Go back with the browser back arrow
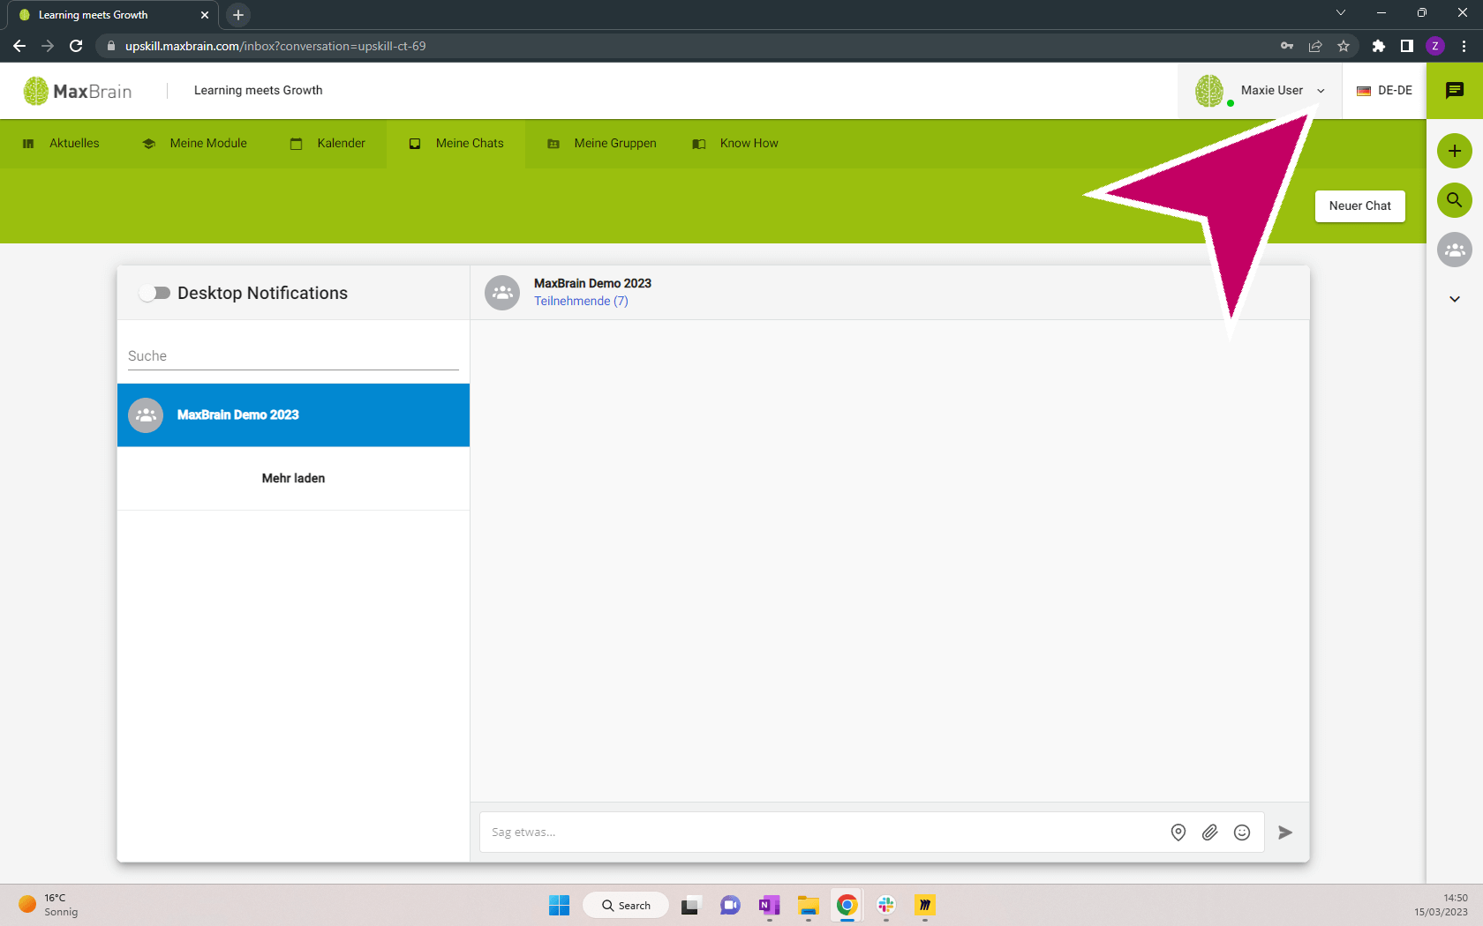This screenshot has height=926, width=1483. click(19, 46)
